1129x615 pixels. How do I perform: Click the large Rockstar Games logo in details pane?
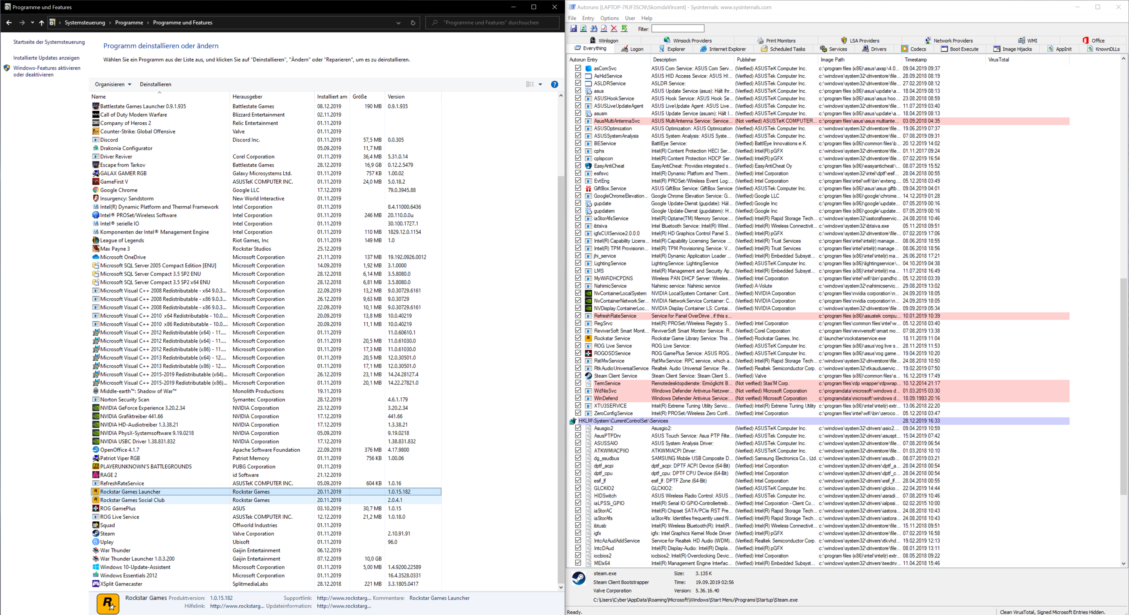(108, 604)
